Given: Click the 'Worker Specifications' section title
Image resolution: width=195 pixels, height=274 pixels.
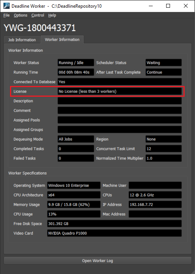Looking at the screenshot, I should (27, 173).
